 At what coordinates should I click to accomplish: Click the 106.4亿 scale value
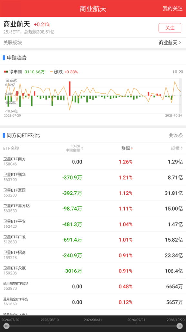click(x=174, y=271)
